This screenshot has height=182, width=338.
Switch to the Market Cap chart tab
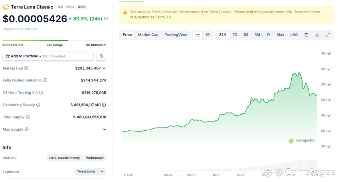[x=148, y=35]
